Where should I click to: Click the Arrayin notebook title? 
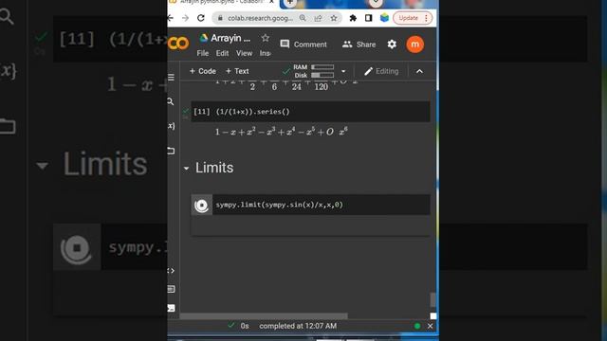tap(230, 38)
